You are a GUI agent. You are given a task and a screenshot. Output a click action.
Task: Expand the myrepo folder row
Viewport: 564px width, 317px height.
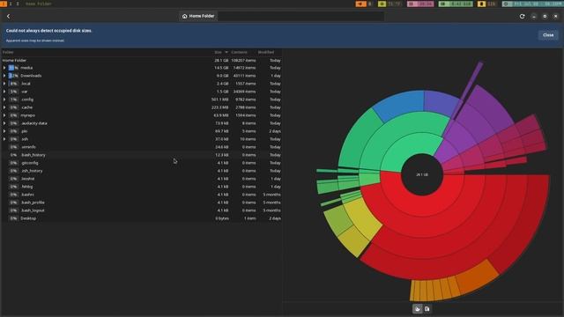4,115
